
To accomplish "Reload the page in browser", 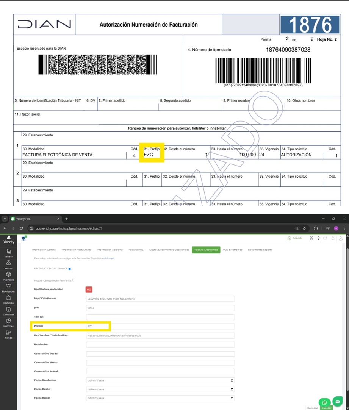I will point(21,228).
